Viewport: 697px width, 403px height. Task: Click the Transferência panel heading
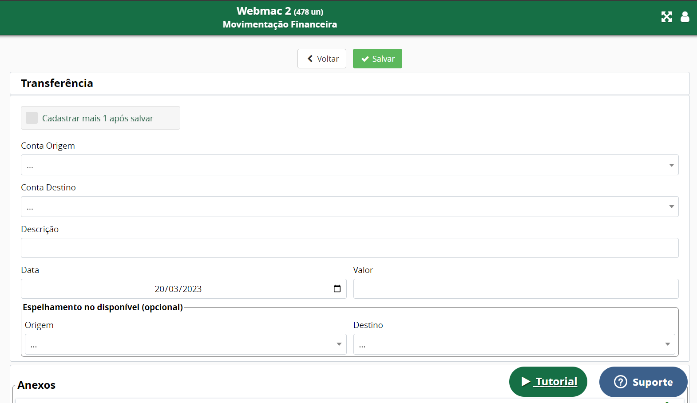pos(57,83)
